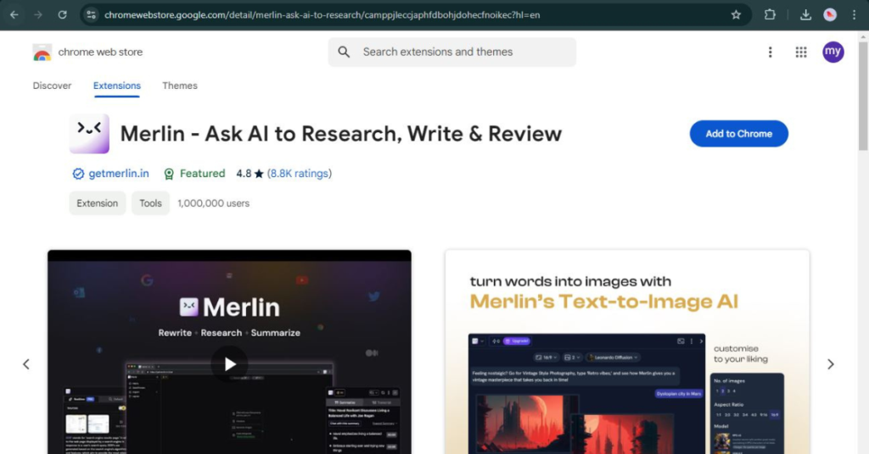Switch to the Discover tab

point(52,86)
